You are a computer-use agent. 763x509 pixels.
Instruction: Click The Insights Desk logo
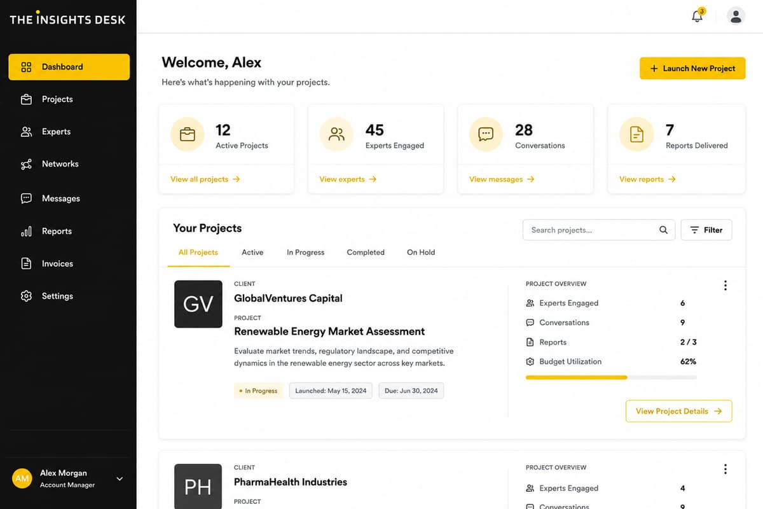pos(67,18)
